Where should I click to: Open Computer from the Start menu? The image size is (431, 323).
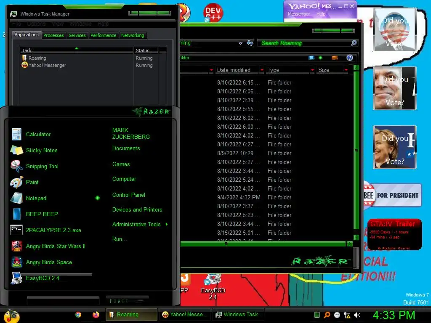click(x=124, y=179)
